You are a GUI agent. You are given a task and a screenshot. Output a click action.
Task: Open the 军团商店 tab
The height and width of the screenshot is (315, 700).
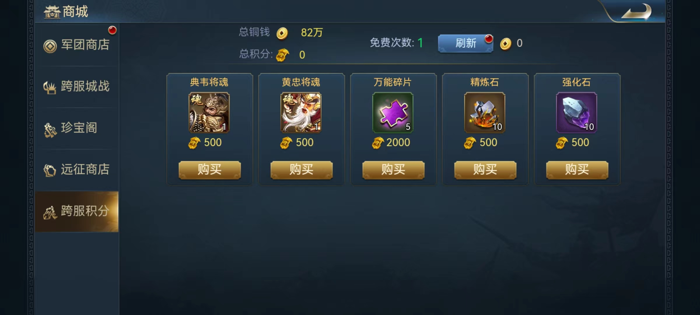[77, 45]
